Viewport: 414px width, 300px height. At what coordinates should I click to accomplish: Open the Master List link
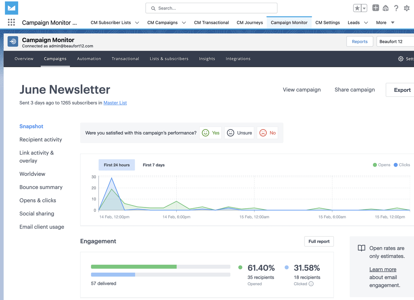coord(115,103)
